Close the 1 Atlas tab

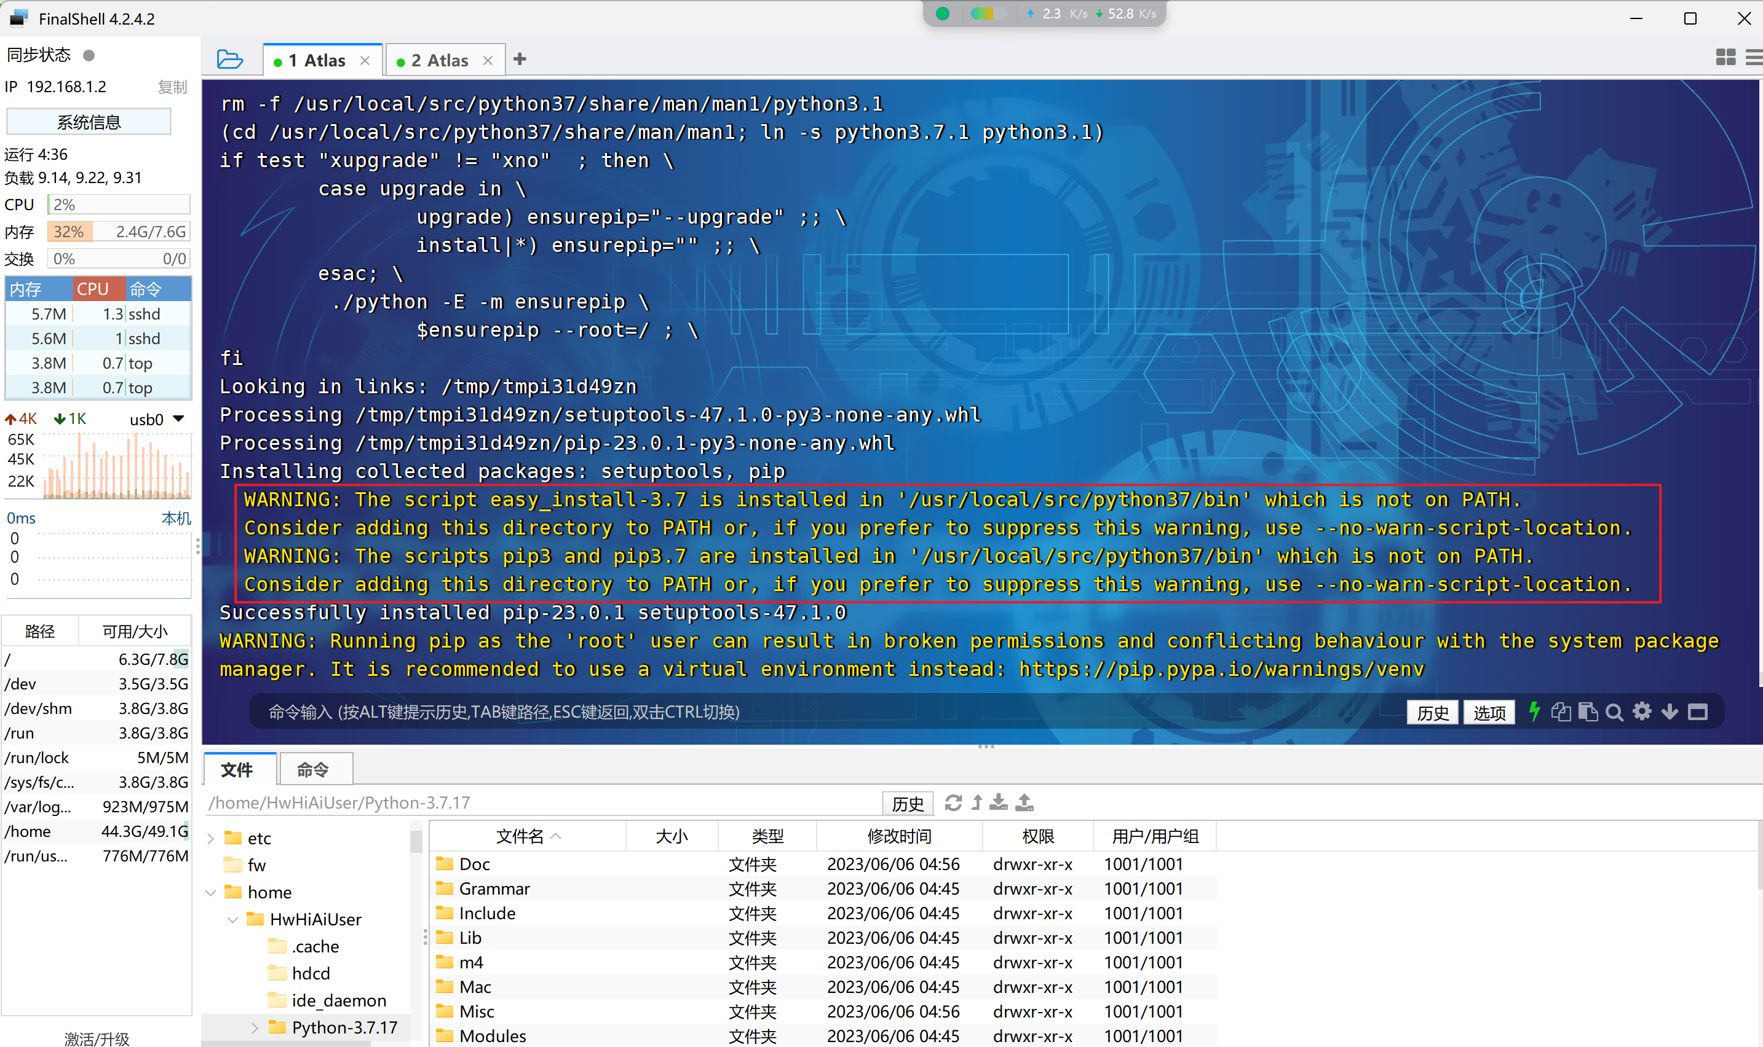point(365,61)
